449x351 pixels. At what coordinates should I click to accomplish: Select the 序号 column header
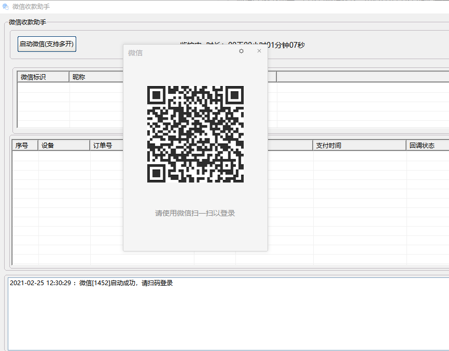pyautogui.click(x=25, y=146)
